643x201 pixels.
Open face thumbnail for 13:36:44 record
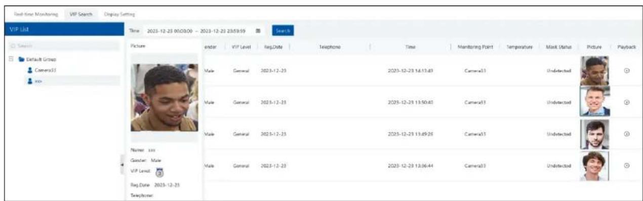click(x=595, y=165)
